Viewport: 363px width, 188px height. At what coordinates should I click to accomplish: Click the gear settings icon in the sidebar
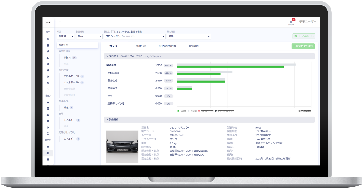pyautogui.click(x=48, y=76)
